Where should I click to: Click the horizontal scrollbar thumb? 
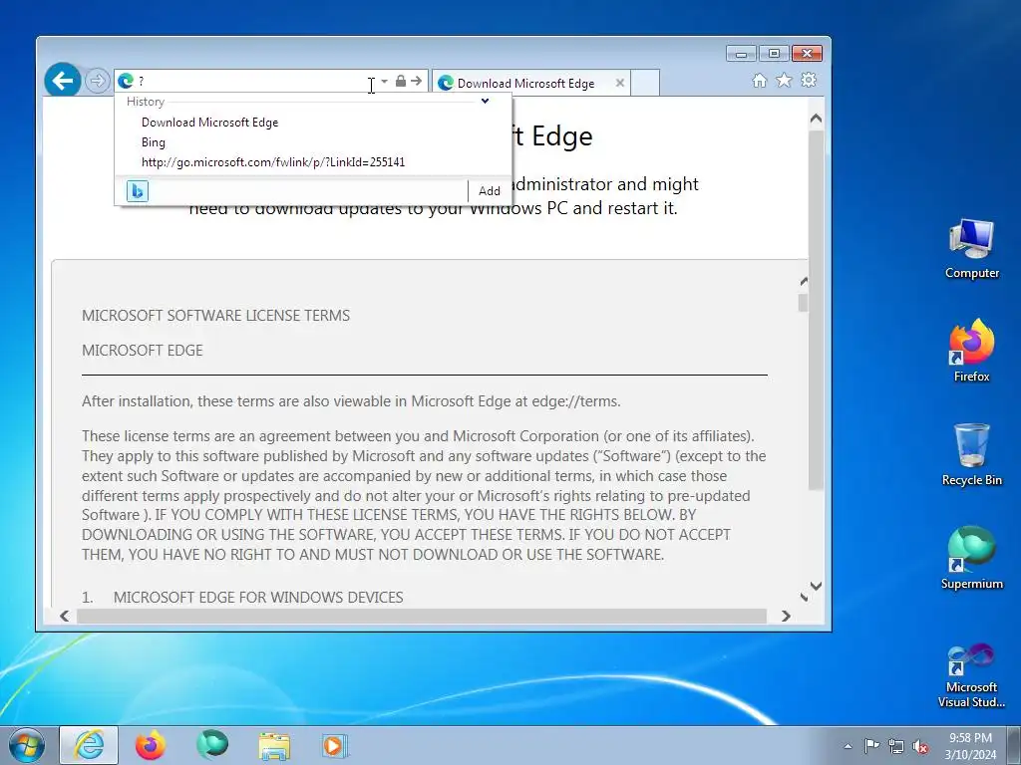pos(422,616)
